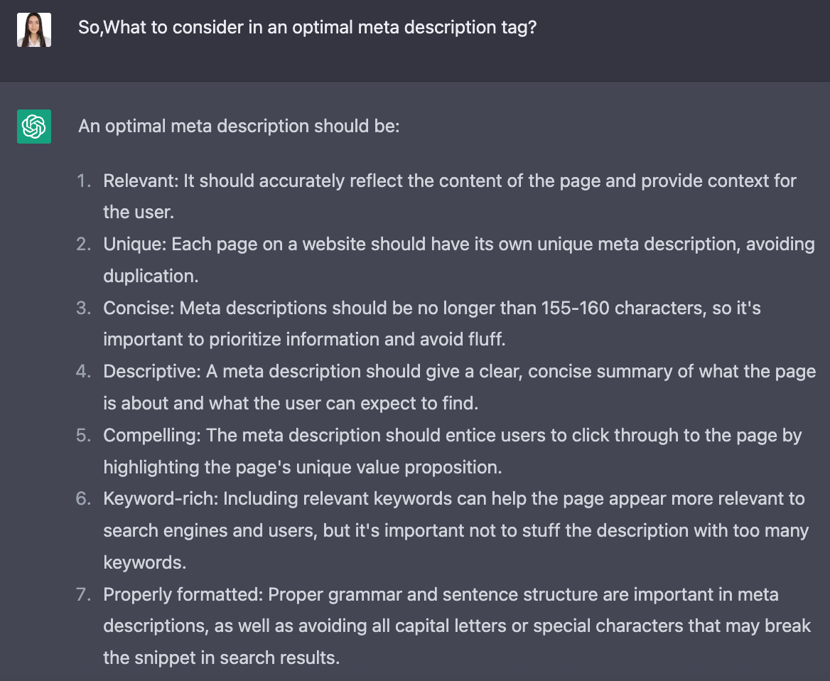Screen dimensions: 830x681
Task: Click 'the user.' text in item 1
Action: point(139,213)
